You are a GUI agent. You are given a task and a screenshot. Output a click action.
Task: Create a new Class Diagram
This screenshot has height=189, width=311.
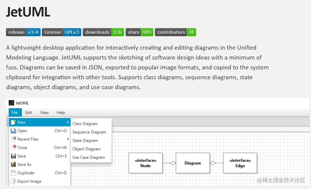[91, 124]
